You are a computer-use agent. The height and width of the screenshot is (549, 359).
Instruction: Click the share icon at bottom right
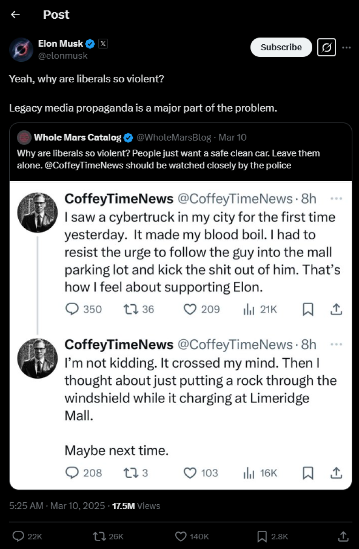click(x=342, y=536)
